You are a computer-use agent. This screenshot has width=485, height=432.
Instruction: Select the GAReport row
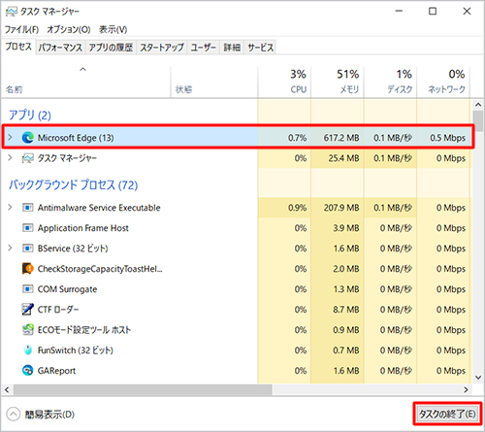coord(237,371)
